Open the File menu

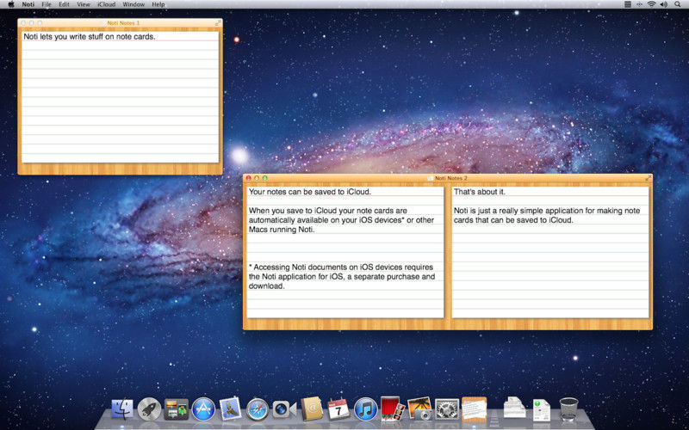point(47,4)
